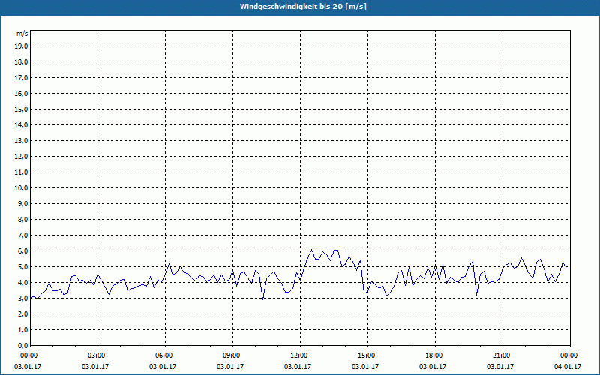Click the 09:00 time axis label
The image size is (600, 375).
coord(232,355)
